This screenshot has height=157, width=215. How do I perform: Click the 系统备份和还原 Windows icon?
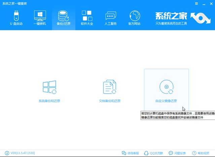click(x=49, y=87)
